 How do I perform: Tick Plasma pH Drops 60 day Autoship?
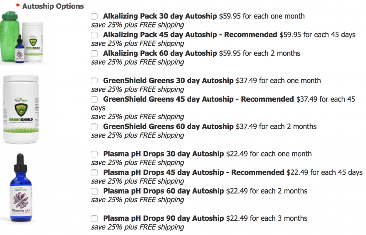[94, 191]
